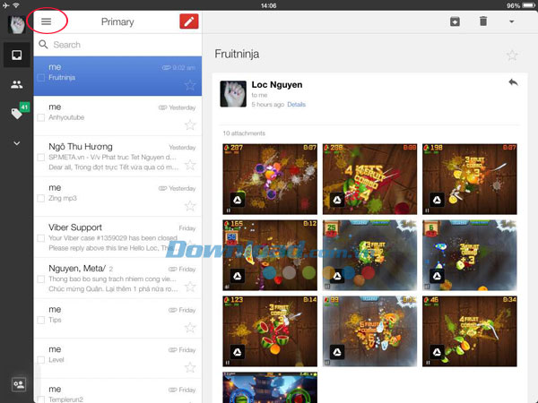The image size is (538, 403).
Task: Save score 208 attachment to Drive
Action: (337, 200)
